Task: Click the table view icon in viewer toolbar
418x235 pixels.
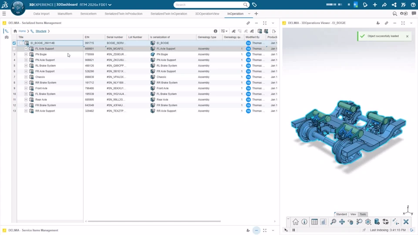Action: click(314, 222)
